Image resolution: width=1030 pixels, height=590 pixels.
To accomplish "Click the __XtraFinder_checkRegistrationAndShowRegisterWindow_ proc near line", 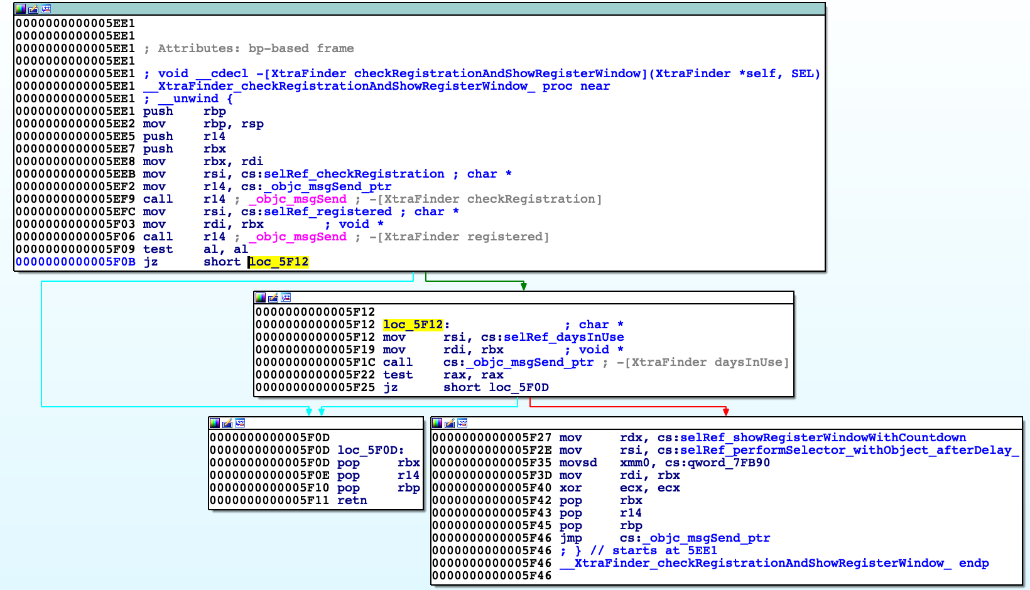I will pos(376,86).
